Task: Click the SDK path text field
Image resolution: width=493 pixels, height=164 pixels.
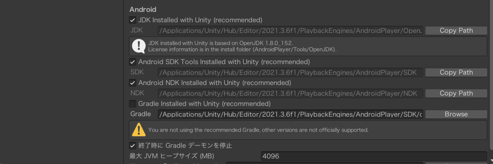Action: coord(290,72)
